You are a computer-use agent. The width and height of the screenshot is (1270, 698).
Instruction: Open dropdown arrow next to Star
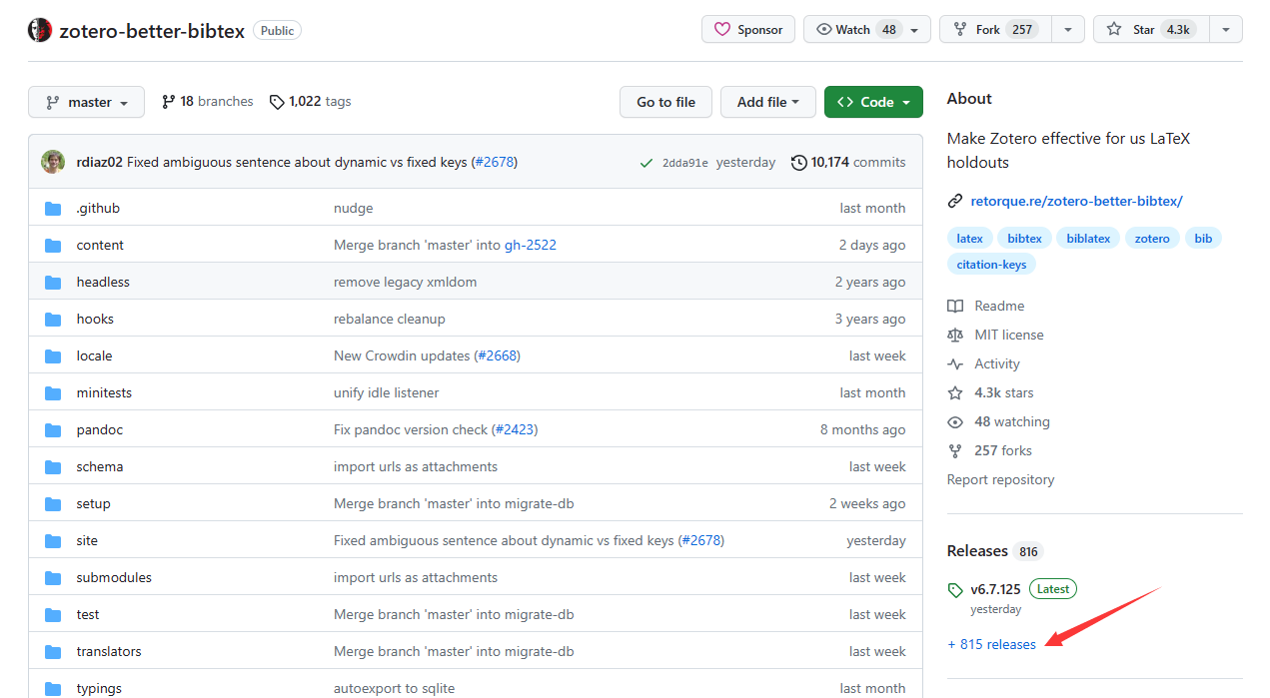[x=1226, y=30]
